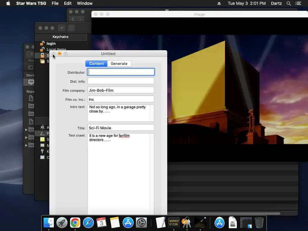Select the keychain row with the yellow window icon
The image size is (308, 231).
click(42, 61)
